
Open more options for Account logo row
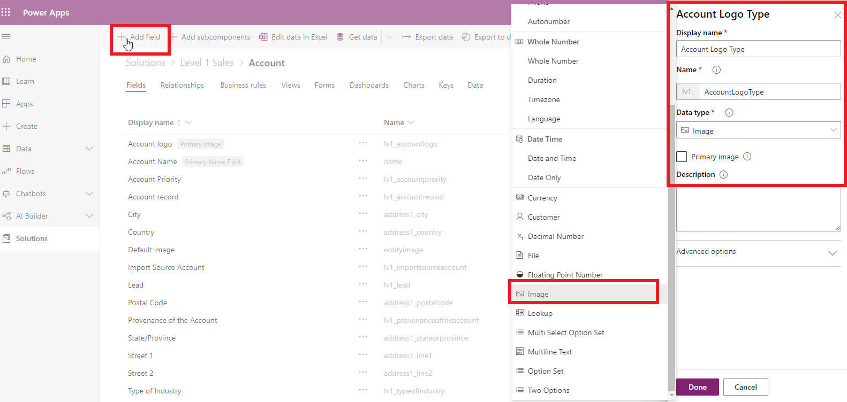click(x=363, y=143)
